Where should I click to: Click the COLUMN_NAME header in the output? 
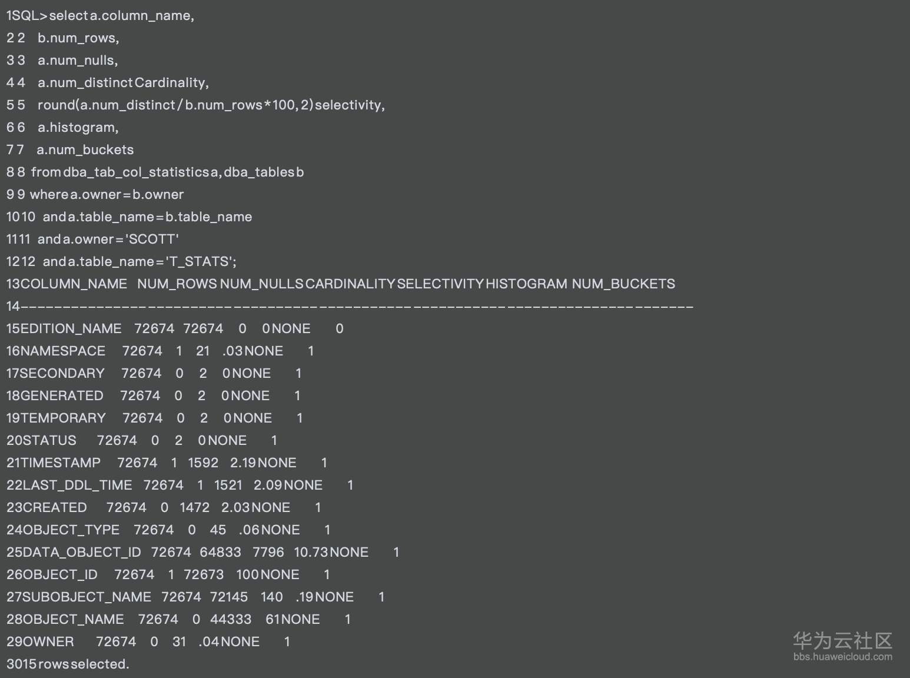click(74, 284)
